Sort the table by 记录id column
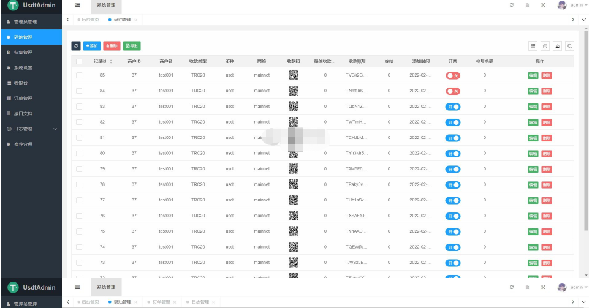 point(111,61)
